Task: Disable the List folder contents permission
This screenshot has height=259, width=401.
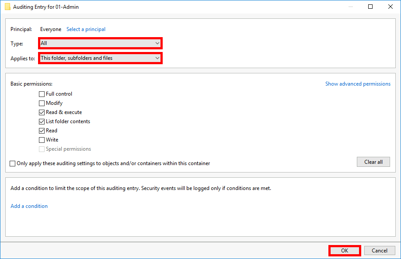Action: 42,121
